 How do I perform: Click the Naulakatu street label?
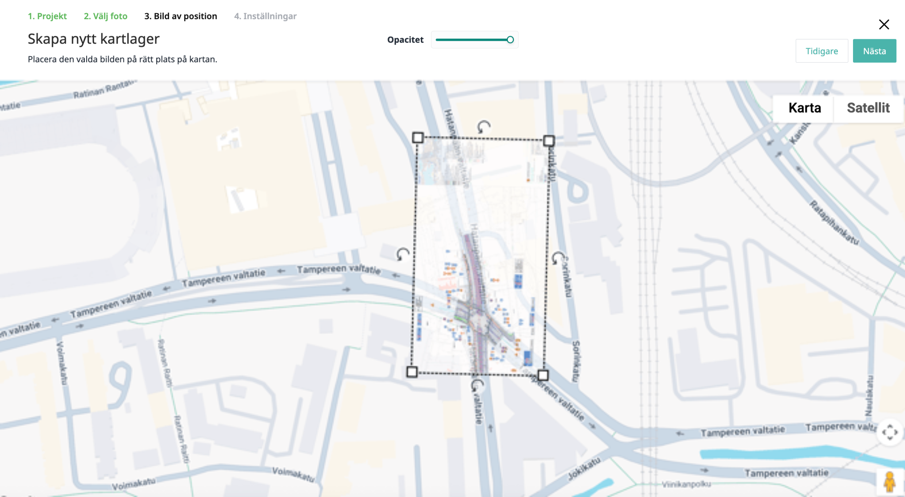(869, 395)
